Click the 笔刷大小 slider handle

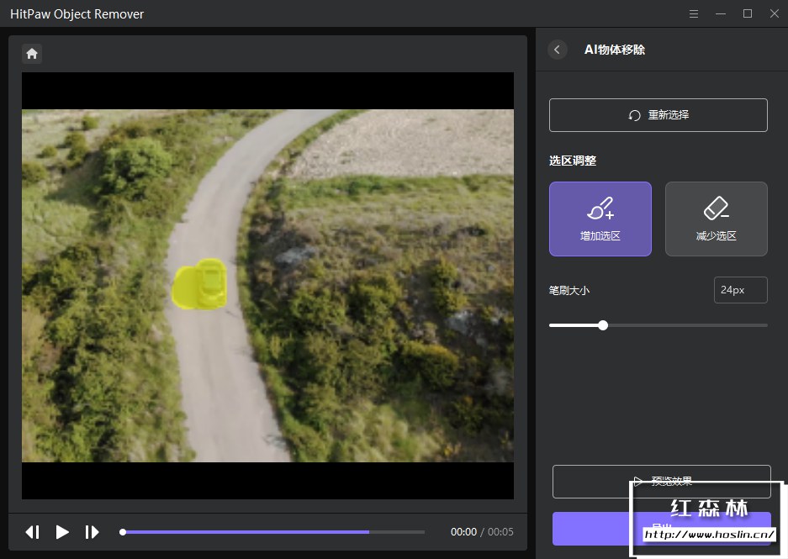(x=603, y=325)
